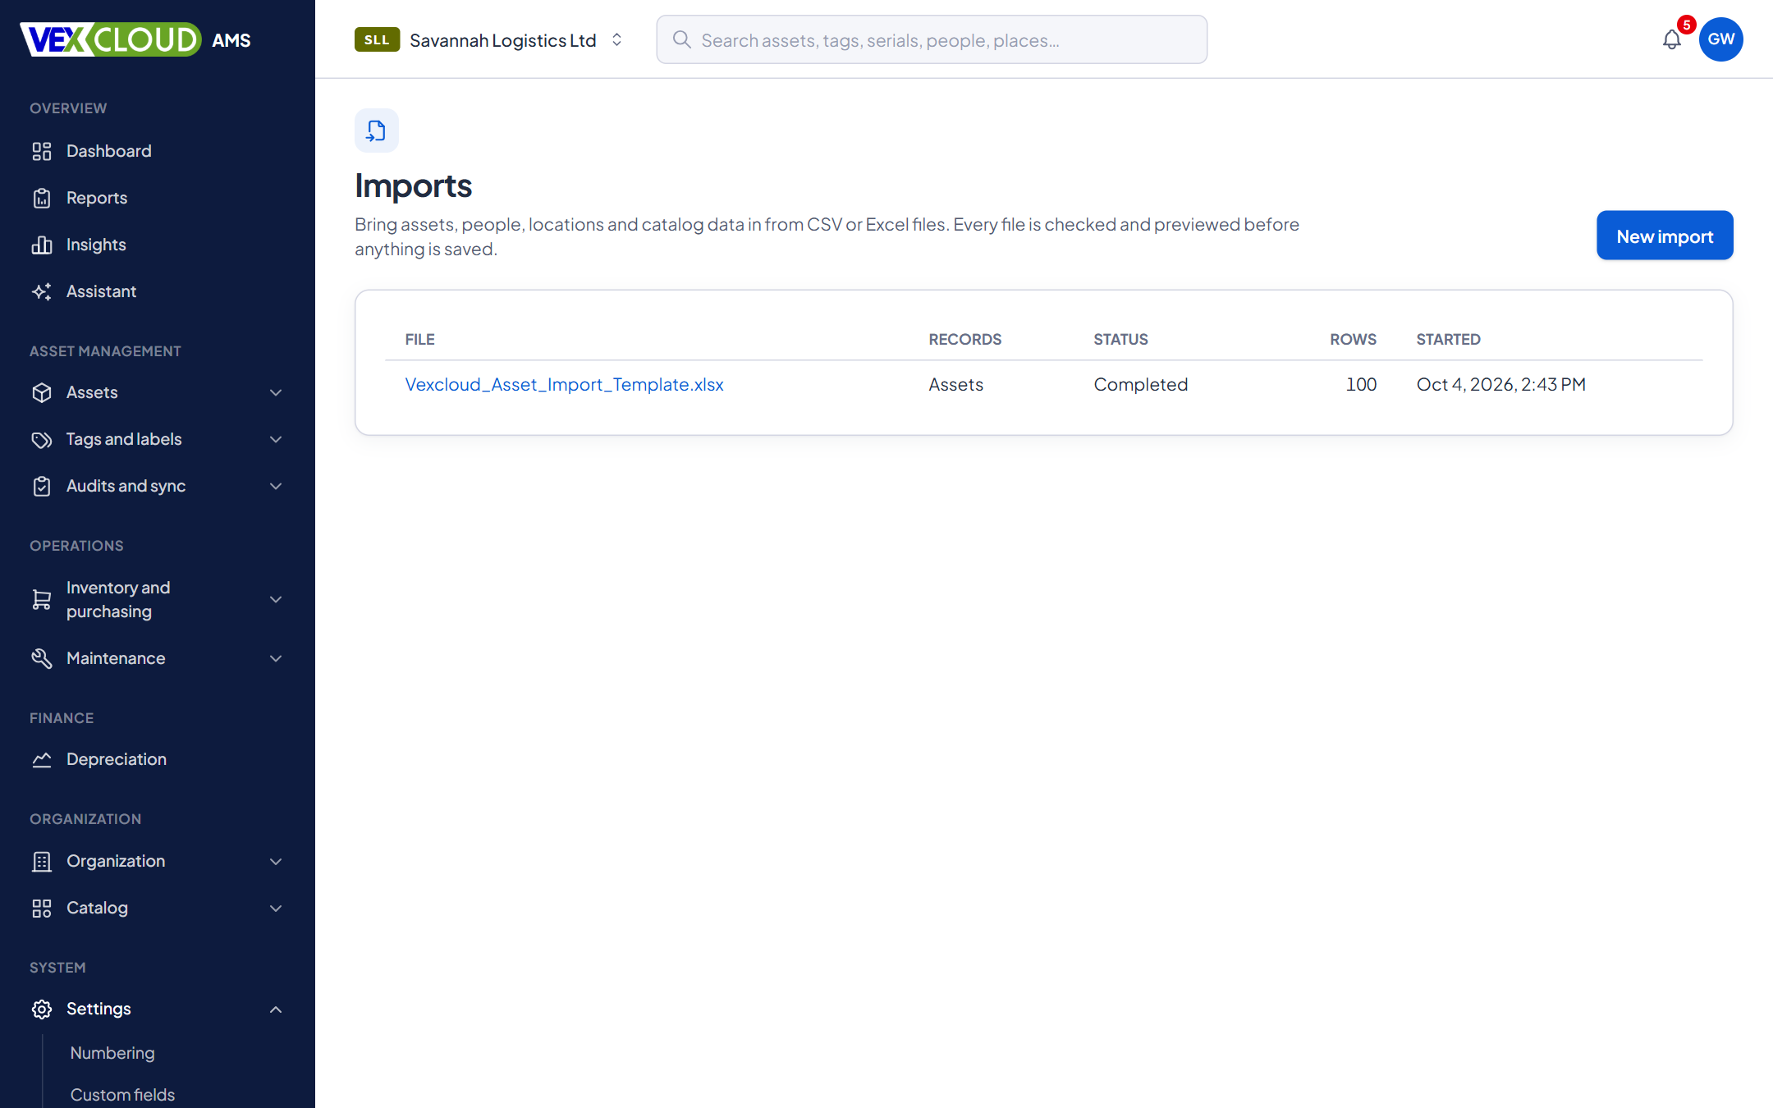Click the Depreciation chart icon
The width and height of the screenshot is (1773, 1108).
click(x=42, y=759)
